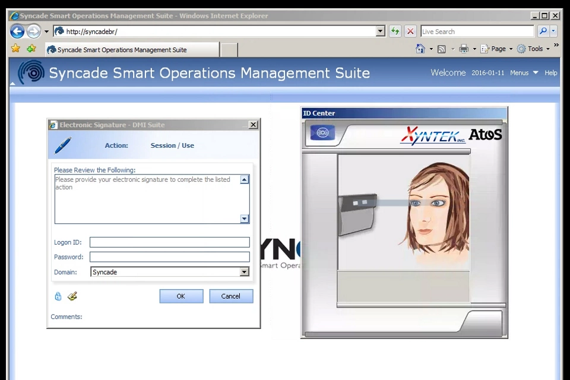Screen dimensions: 570x380
Task: Click the signing hand icon beside the padlock
Action: coord(72,296)
